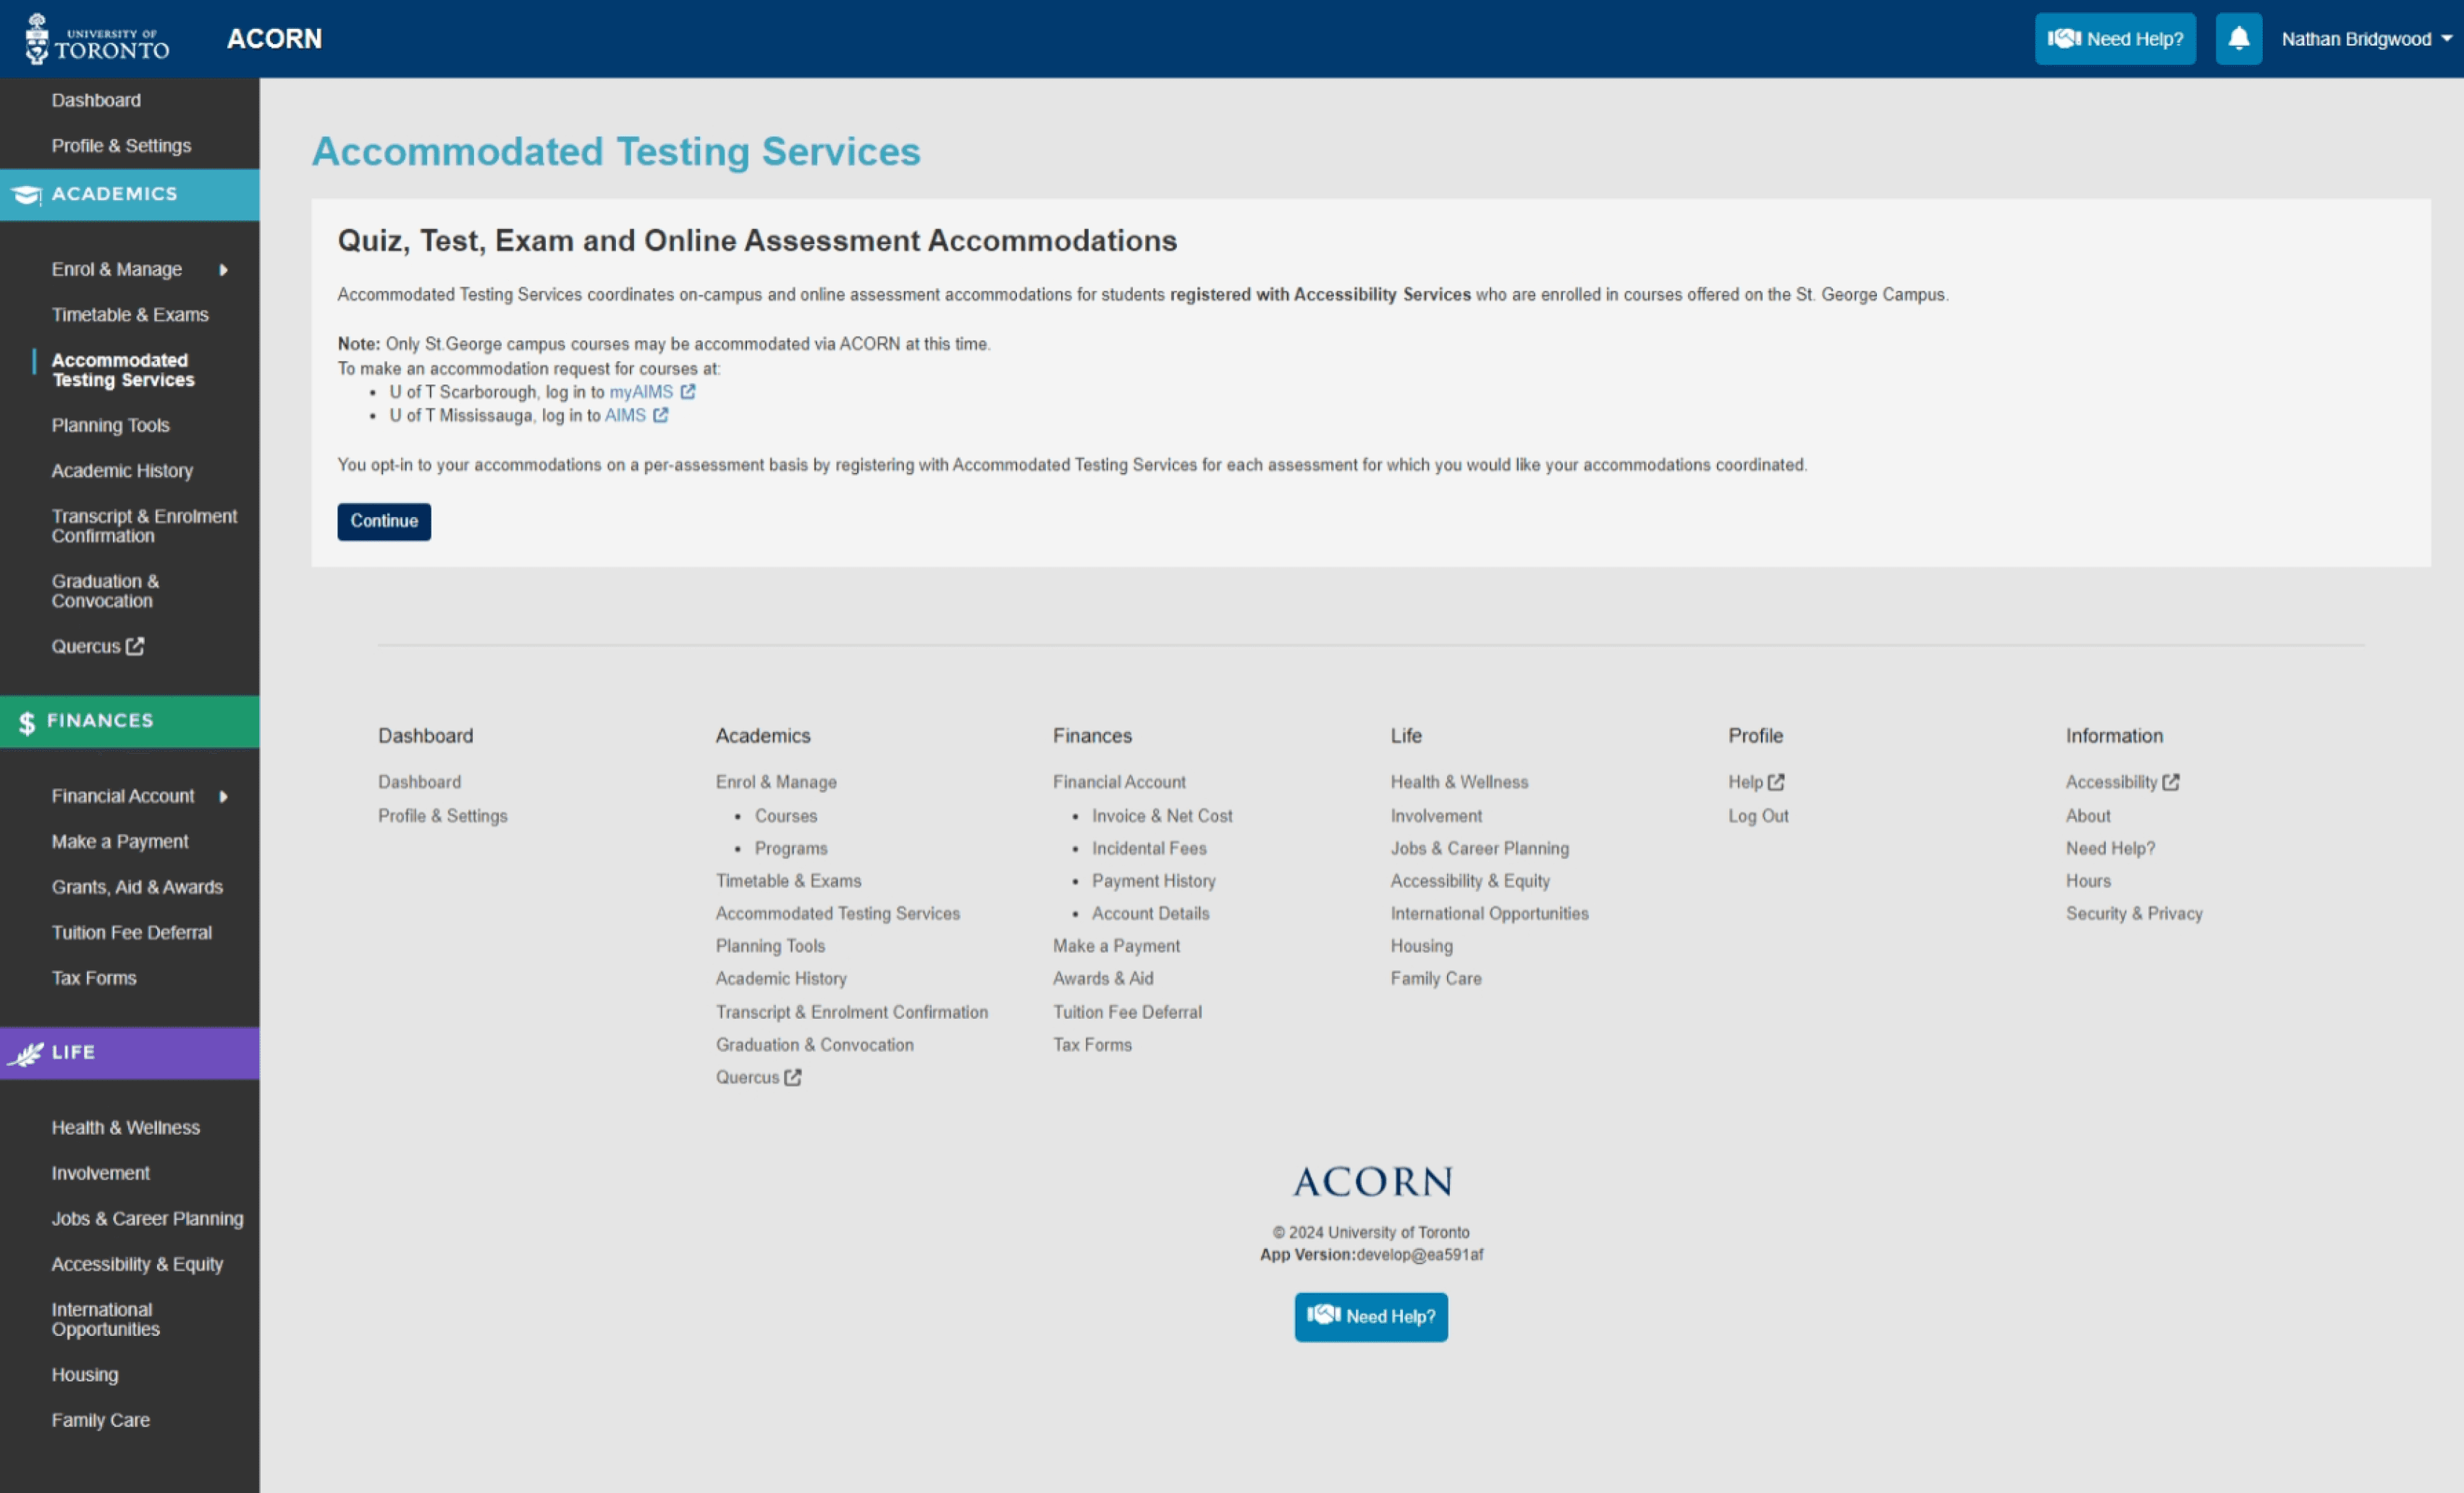Screen dimensions: 2464x1493
Task: Open the AIMS link for Mississauga
Action: pyautogui.click(x=625, y=416)
